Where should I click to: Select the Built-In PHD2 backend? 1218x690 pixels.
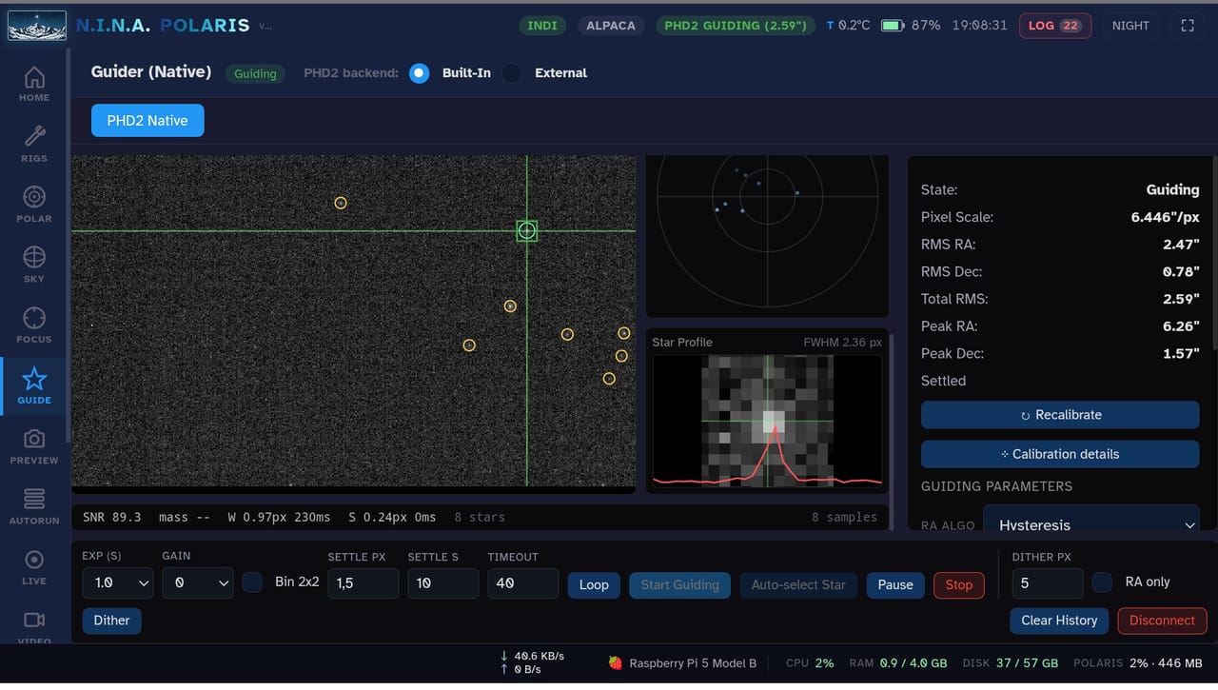419,72
